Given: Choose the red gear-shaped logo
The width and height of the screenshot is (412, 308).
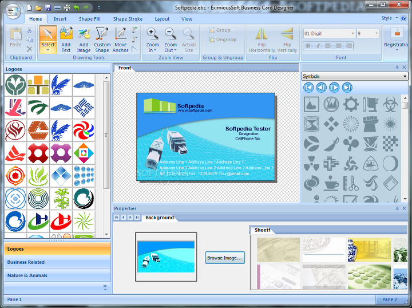Looking at the screenshot, I should coord(38,153).
